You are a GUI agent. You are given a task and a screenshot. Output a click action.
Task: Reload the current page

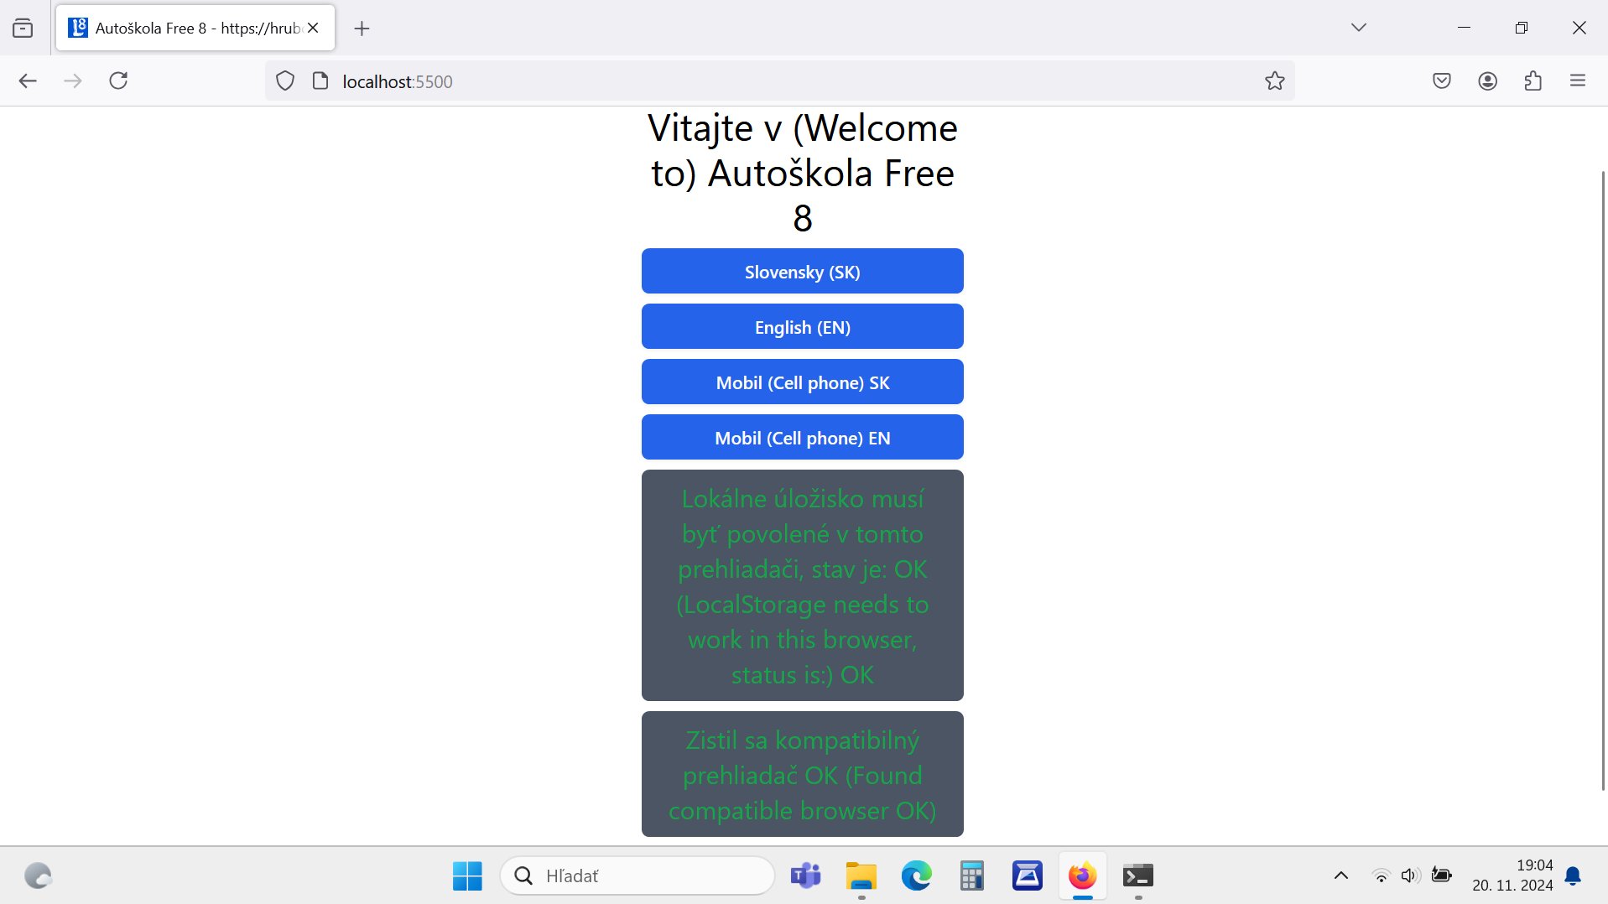(x=118, y=81)
